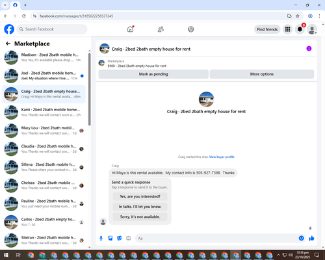Click the attach photo icon
This screenshot has width=325, height=260.
(110, 239)
